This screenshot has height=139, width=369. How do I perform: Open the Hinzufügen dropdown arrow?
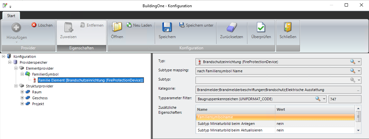[x=16, y=42]
